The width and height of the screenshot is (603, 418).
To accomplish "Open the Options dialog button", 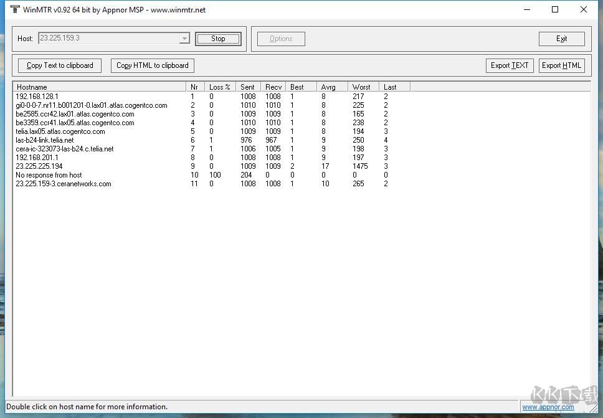I will pyautogui.click(x=281, y=39).
